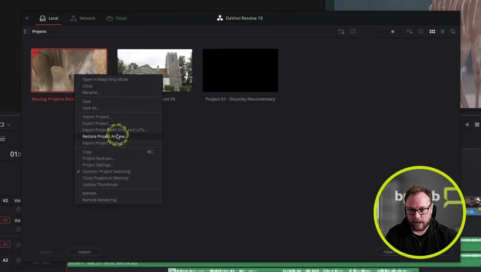
Task: Switch to list view
Action: click(x=443, y=32)
